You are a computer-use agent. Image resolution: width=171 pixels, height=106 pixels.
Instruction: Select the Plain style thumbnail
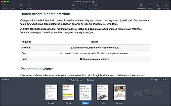[x=103, y=92]
